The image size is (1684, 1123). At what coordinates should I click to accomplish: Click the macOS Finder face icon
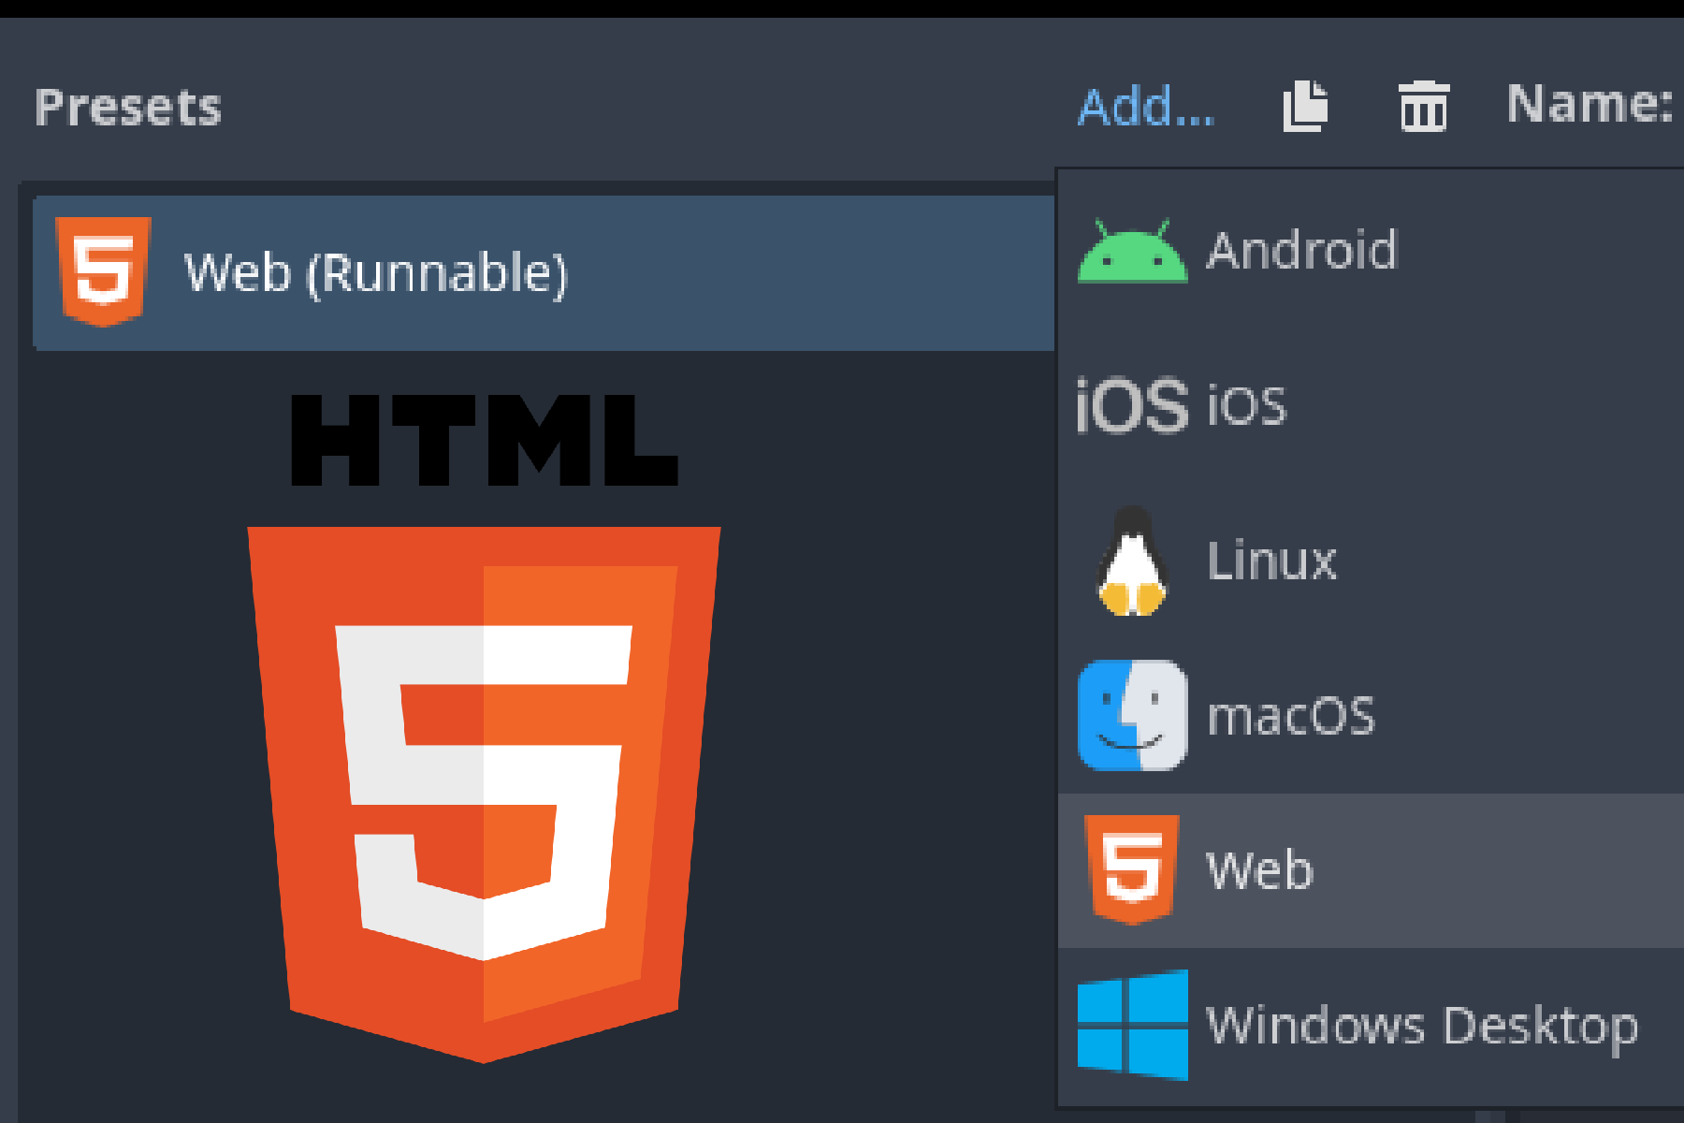click(1132, 716)
